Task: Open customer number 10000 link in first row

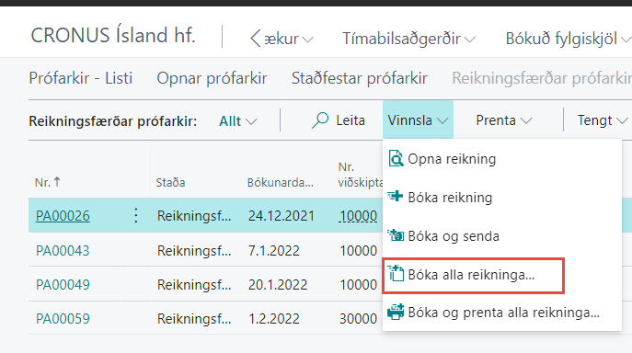Action: click(359, 216)
